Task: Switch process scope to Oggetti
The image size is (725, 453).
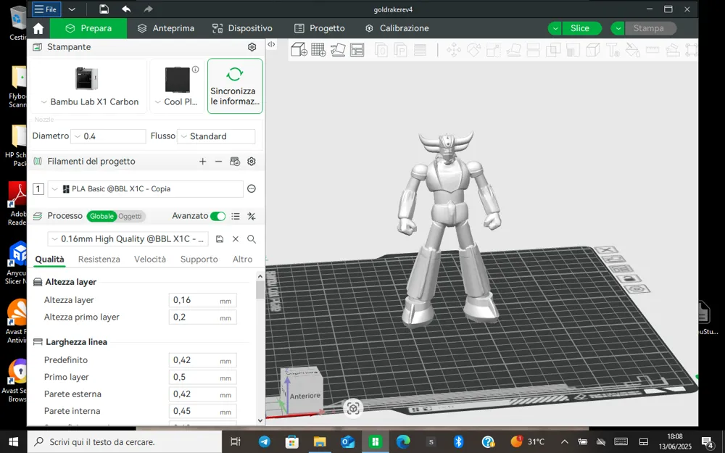Action: (130, 216)
